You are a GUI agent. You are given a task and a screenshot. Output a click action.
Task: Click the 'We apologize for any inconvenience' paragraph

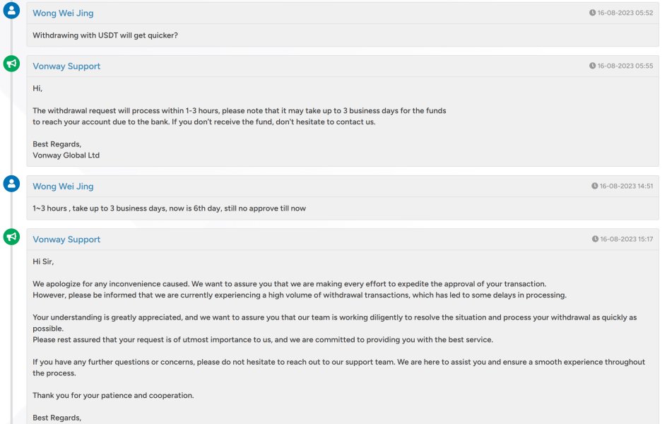300,289
